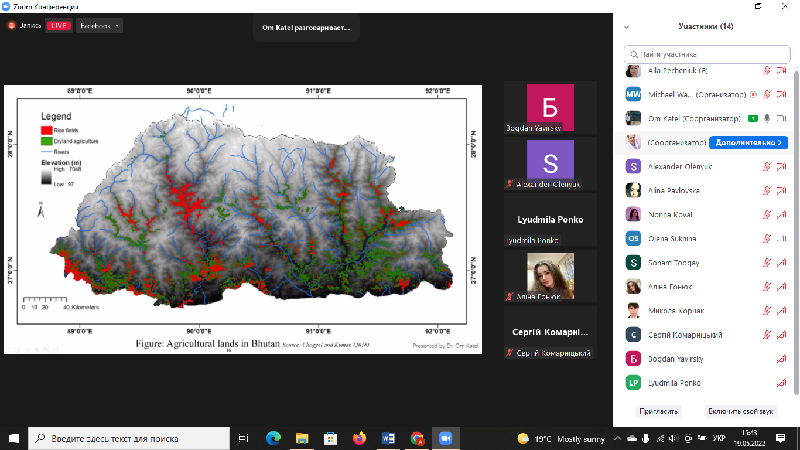The image size is (800, 450).
Task: Click the Включить свой звук button
Action: click(x=740, y=411)
